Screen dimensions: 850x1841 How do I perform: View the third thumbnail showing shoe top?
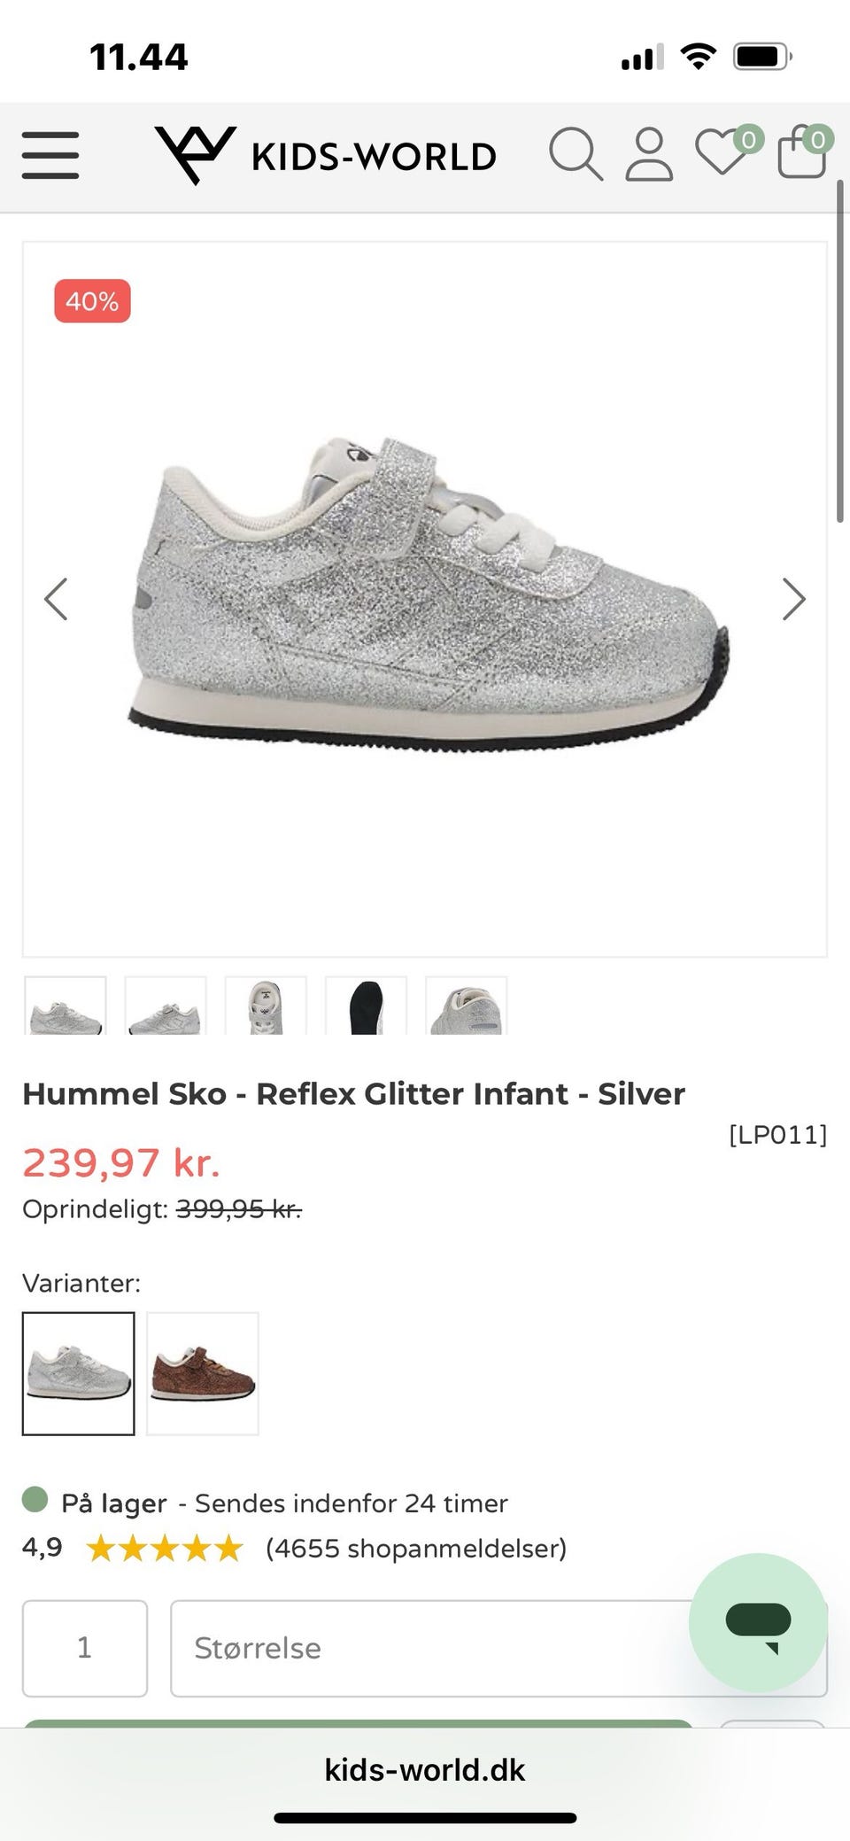click(266, 1006)
